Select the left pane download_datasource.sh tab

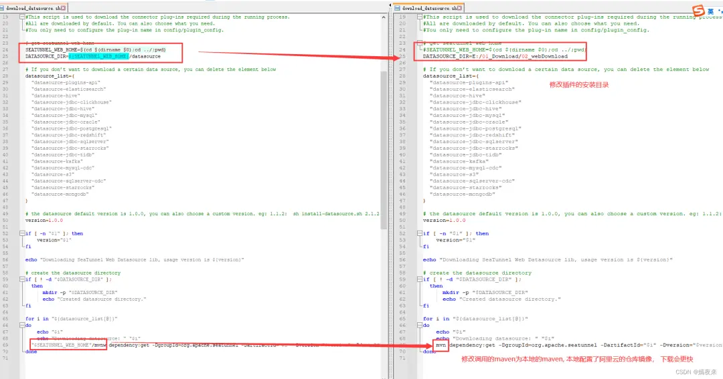(33, 8)
